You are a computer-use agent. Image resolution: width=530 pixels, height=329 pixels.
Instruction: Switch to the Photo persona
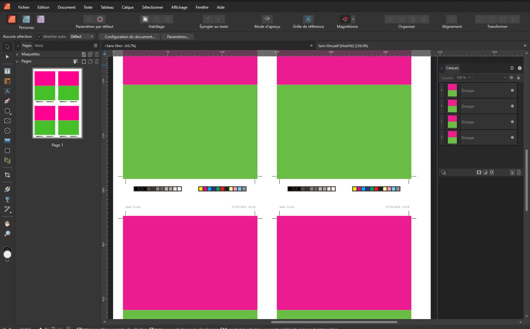click(41, 19)
